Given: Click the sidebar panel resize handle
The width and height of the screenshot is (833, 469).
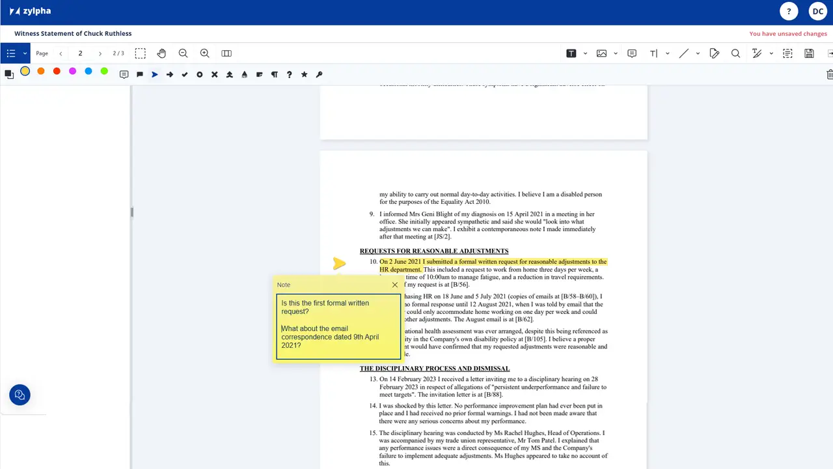Looking at the screenshot, I should tap(131, 212).
